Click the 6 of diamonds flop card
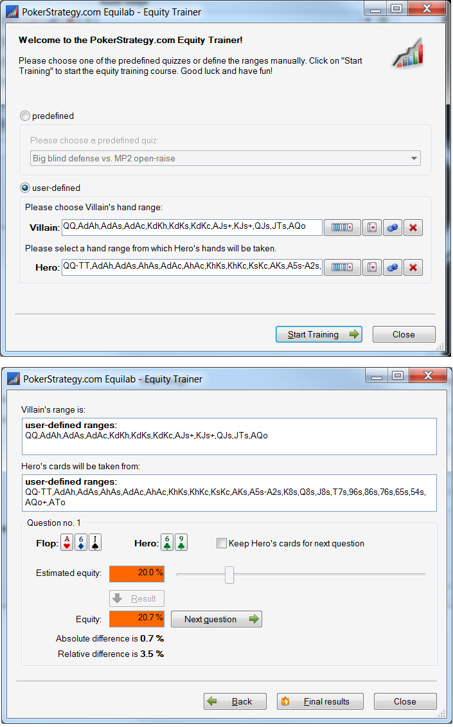The height and width of the screenshot is (727, 453). click(81, 543)
